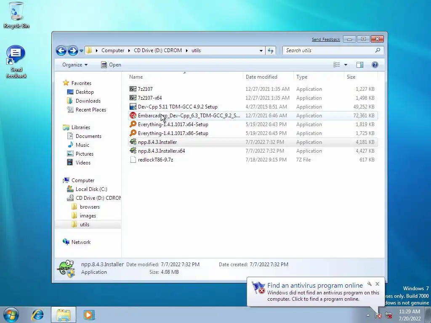
Task: Click CD Drive (D:) CDROM breadcrumb
Action: coord(158,50)
